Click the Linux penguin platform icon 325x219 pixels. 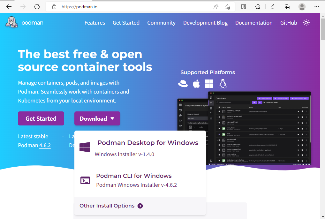(x=223, y=84)
